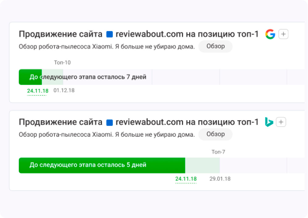Click the Обзор tag in Google card
308x218 pixels.
215,46
